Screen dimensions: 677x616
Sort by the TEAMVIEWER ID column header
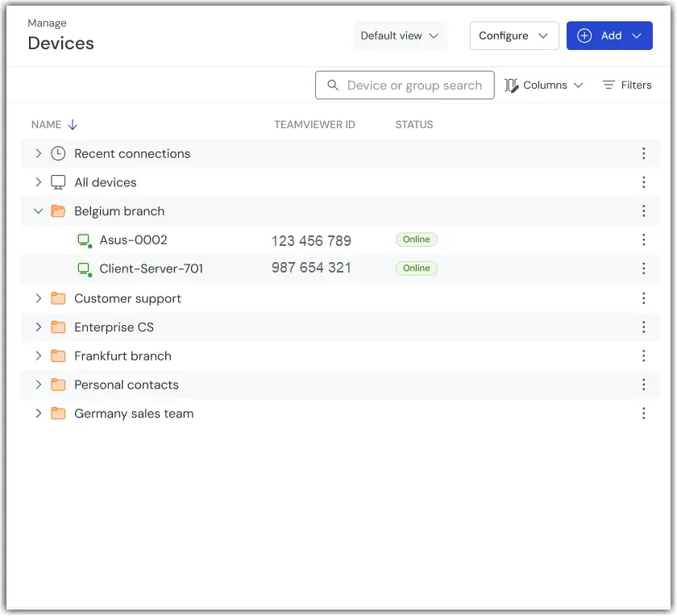click(x=314, y=124)
